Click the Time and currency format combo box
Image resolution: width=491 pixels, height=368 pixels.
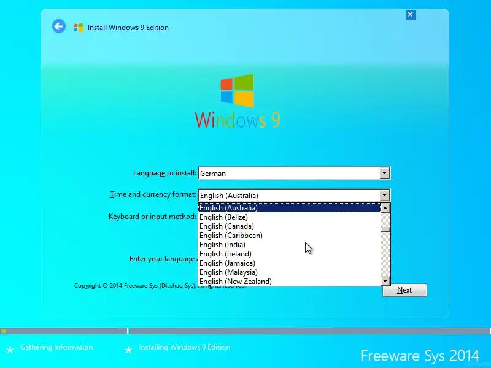point(294,195)
